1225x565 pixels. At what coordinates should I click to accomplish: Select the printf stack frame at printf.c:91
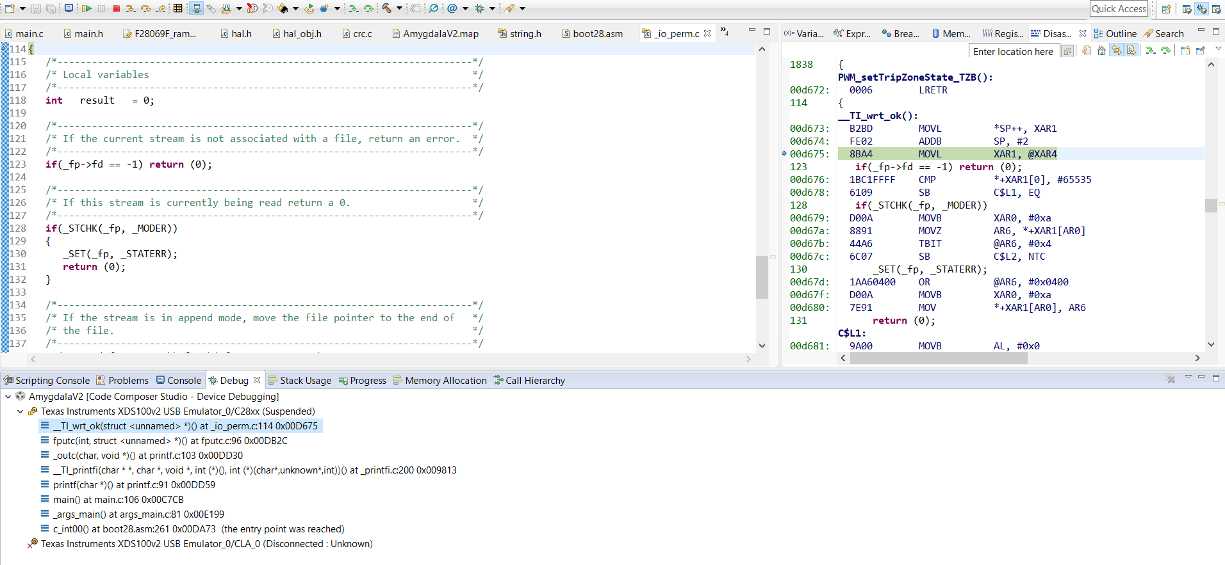pyautogui.click(x=134, y=485)
